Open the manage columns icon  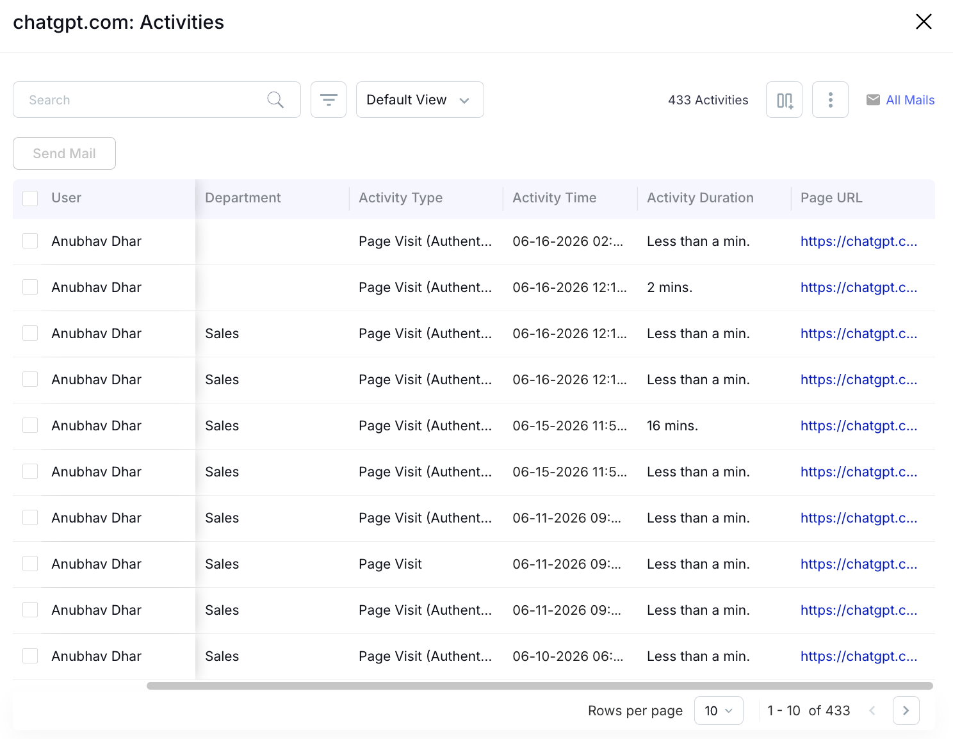[784, 100]
